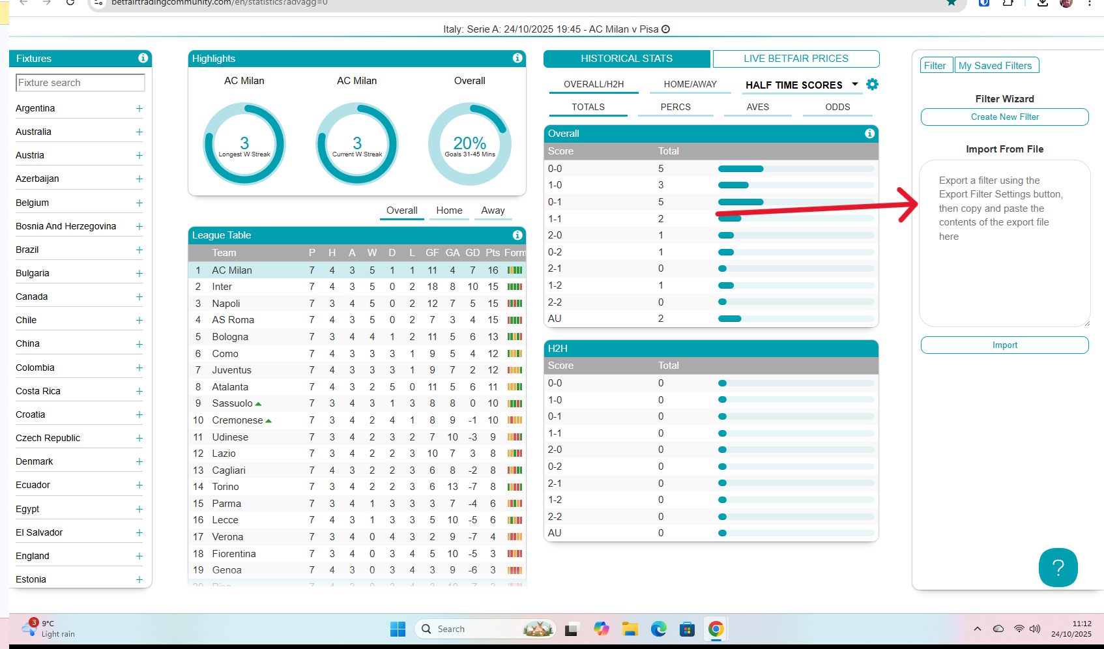The height and width of the screenshot is (649, 1104).
Task: Expand the England fixtures list
Action: (139, 556)
